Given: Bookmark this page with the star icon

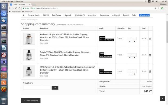Looking at the screenshot, I should click(158, 8).
